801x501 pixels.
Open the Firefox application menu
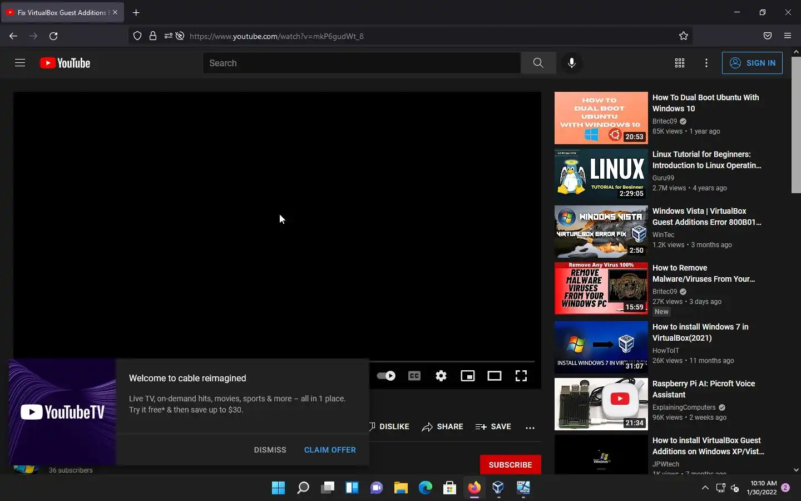coord(788,36)
